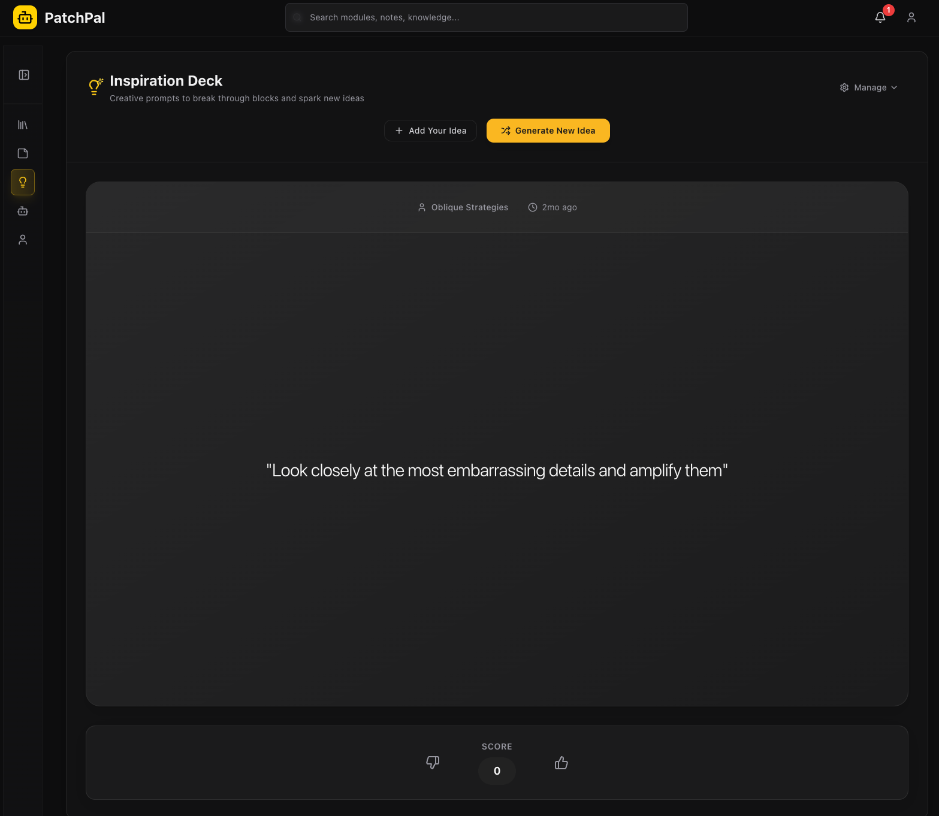The image size is (939, 816).
Task: Focus the search modules input field
Action: 487,17
